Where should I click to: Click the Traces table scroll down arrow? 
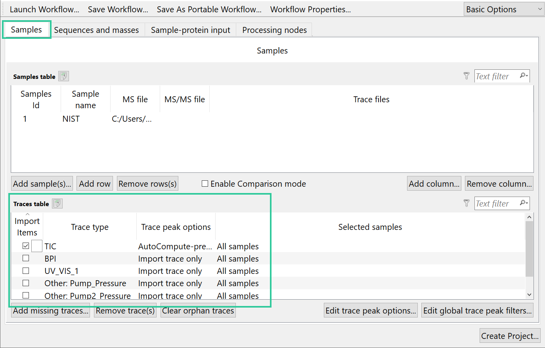(x=529, y=294)
